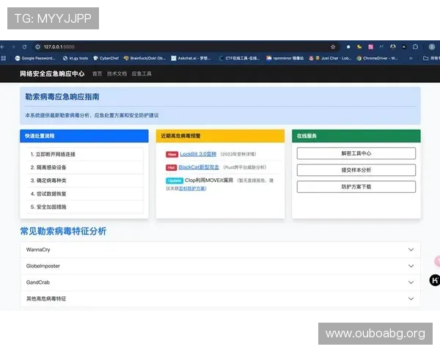Open the 安恒防护方案 link under Clop

pyautogui.click(x=192, y=188)
